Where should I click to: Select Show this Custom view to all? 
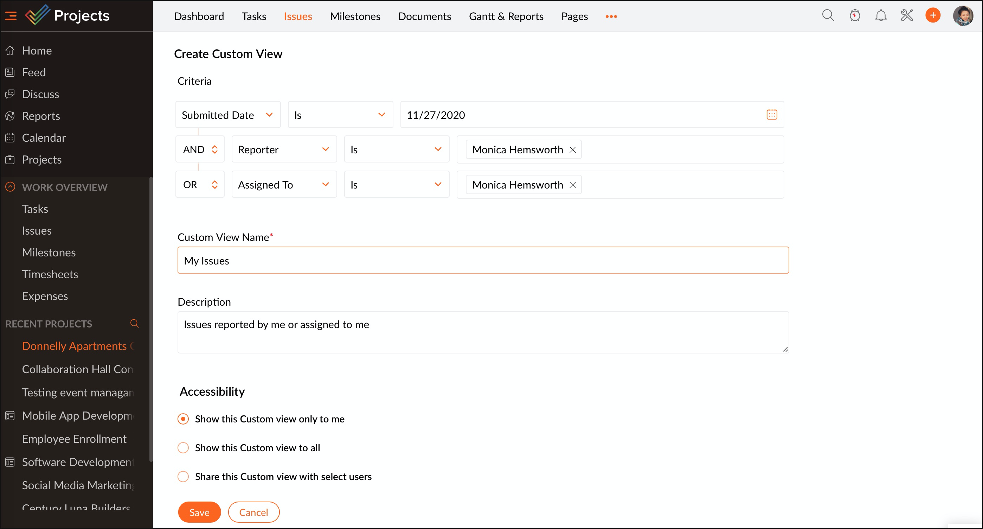[183, 447]
